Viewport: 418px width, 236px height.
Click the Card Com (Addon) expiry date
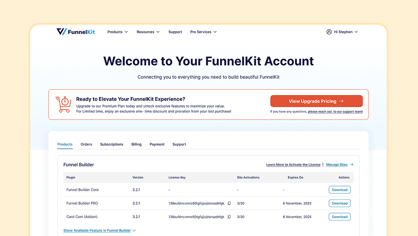297,217
